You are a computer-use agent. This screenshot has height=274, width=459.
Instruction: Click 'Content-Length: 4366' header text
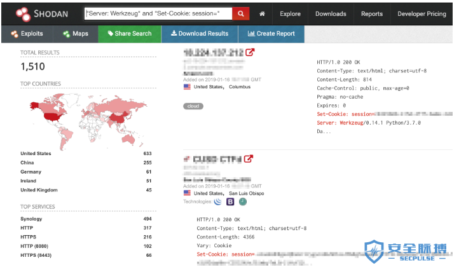226,237
